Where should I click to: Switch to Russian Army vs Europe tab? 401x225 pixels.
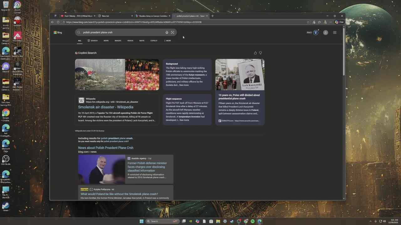[x=153, y=16]
